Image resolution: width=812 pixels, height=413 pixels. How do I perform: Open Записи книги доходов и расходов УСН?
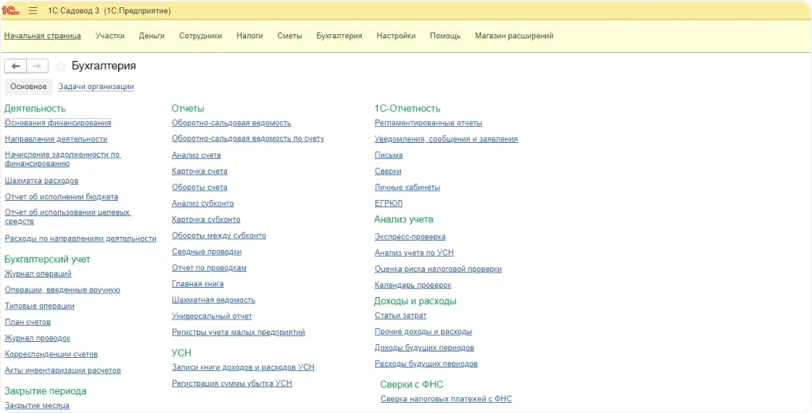(x=243, y=367)
